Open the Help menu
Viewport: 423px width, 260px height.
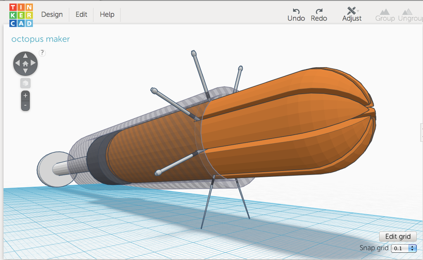click(107, 14)
